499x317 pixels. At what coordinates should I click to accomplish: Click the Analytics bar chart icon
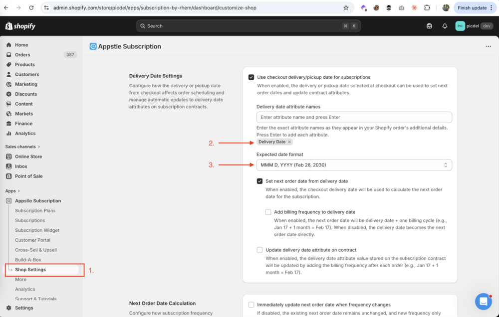[9, 134]
